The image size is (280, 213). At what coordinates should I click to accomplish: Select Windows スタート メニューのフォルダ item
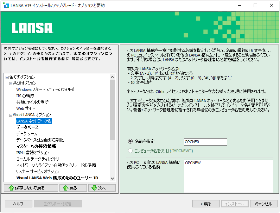click(x=45, y=89)
